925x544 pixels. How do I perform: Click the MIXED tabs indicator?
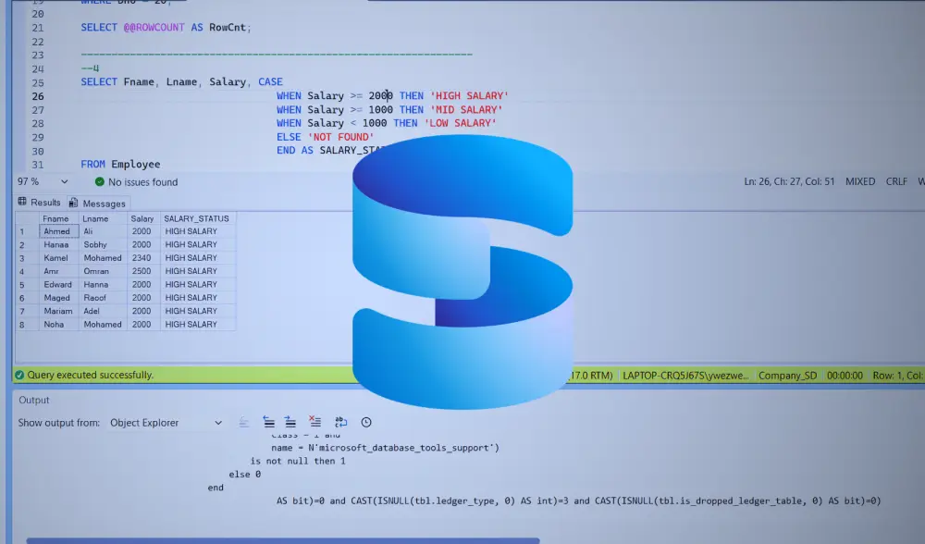point(860,181)
